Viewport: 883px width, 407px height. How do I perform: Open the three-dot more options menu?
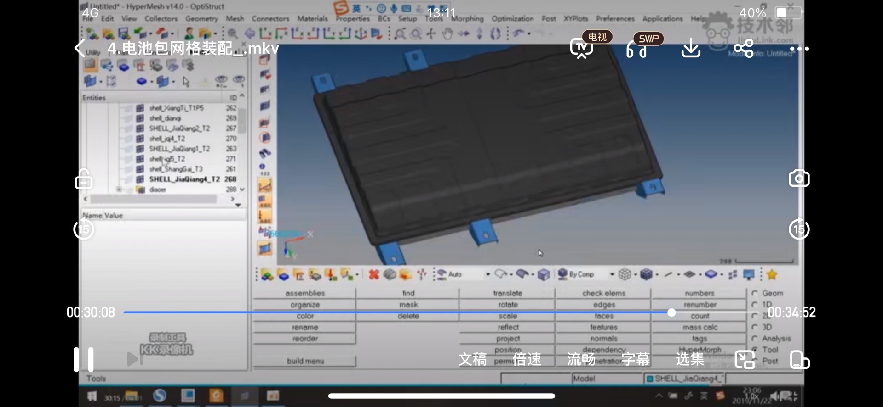click(799, 49)
